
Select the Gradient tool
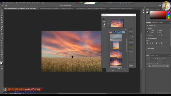pos(2,38)
